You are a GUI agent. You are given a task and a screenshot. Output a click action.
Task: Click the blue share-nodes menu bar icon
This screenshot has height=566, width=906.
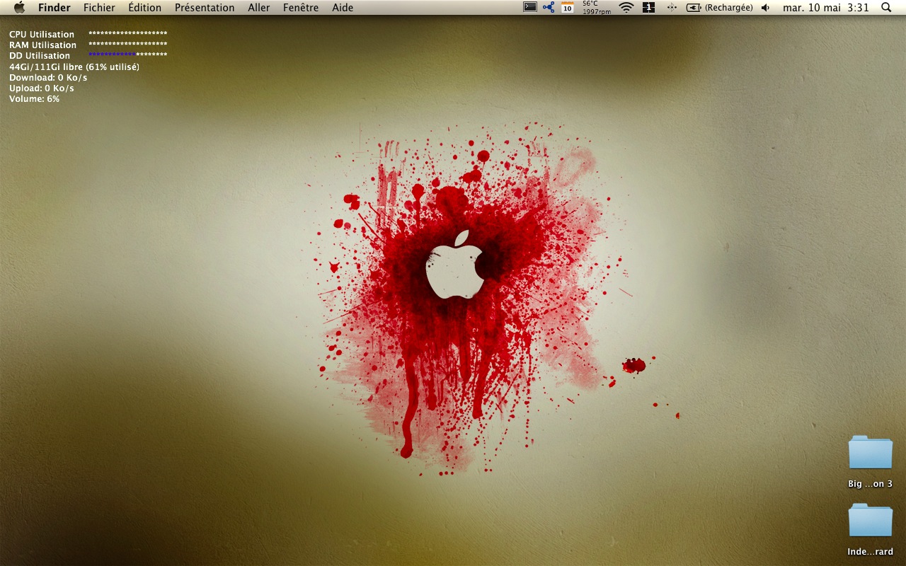click(549, 7)
